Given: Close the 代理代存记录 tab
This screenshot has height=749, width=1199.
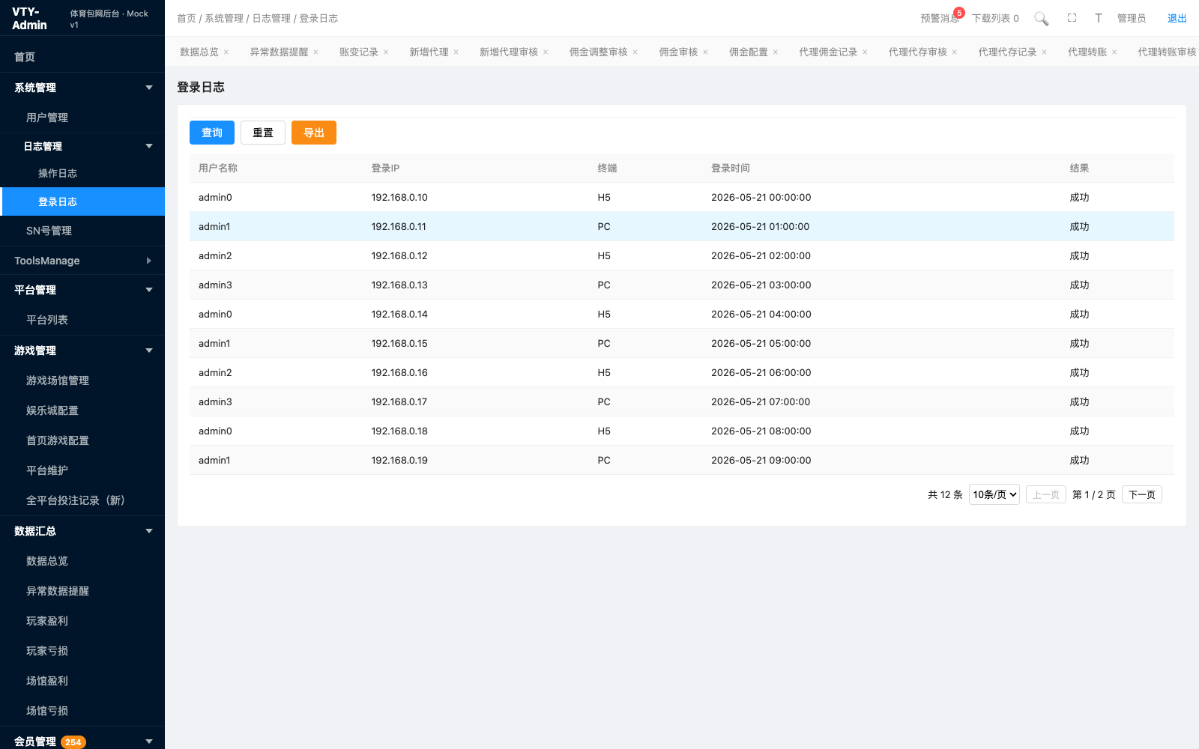Looking at the screenshot, I should (1045, 52).
